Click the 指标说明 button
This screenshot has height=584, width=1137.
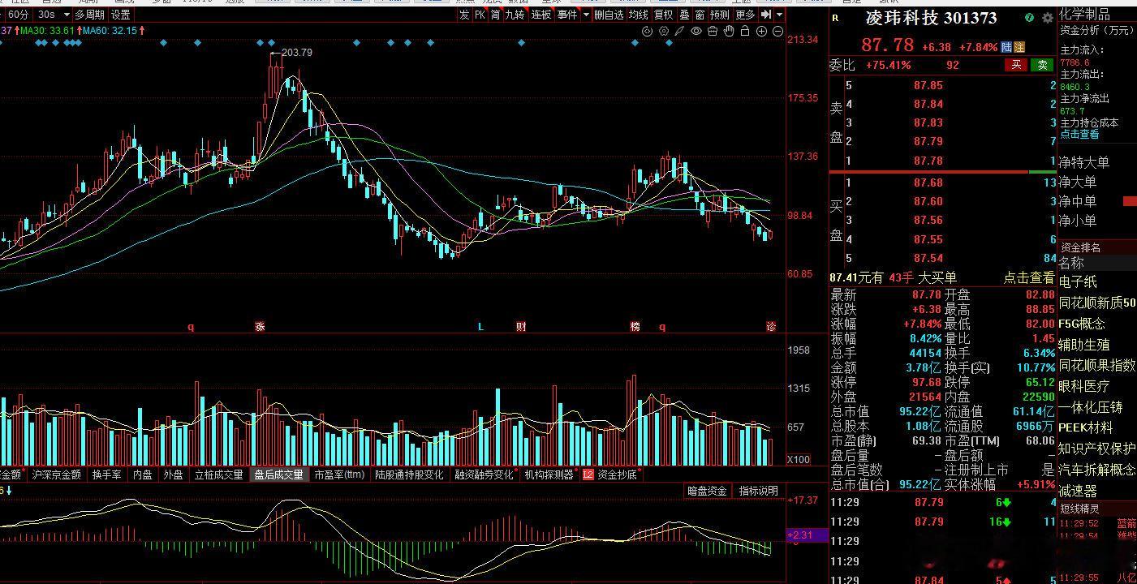758,491
